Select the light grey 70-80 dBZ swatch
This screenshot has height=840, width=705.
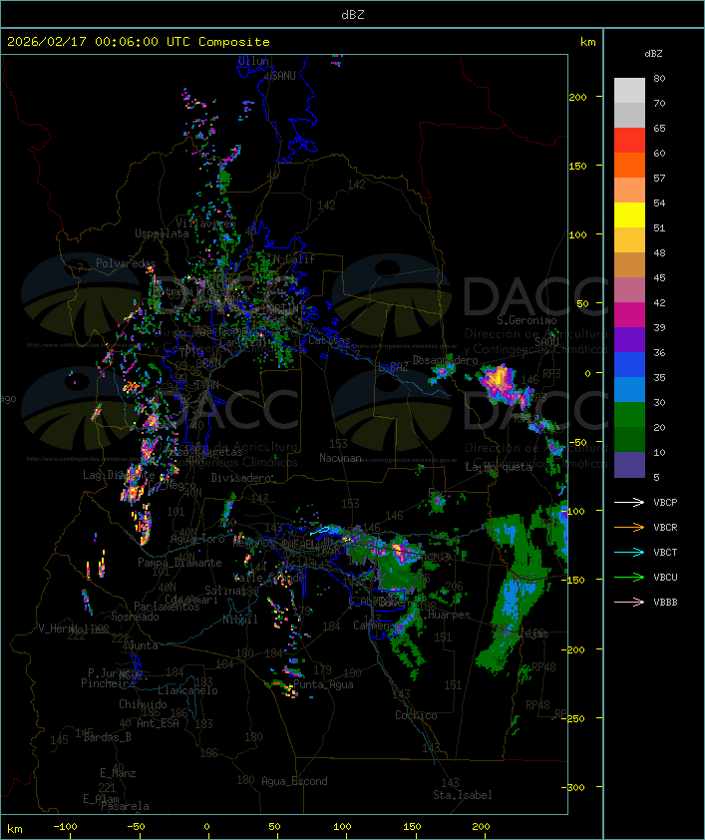pos(629,91)
